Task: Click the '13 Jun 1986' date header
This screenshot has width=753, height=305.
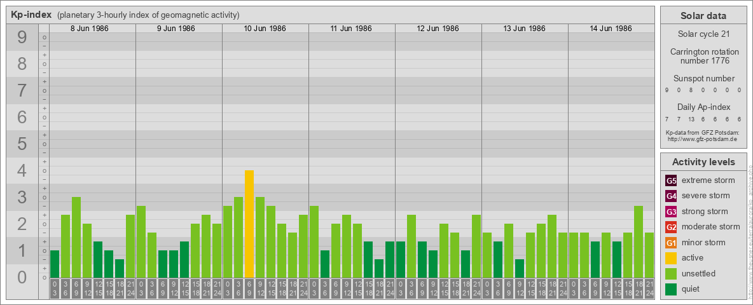Action: [524, 29]
